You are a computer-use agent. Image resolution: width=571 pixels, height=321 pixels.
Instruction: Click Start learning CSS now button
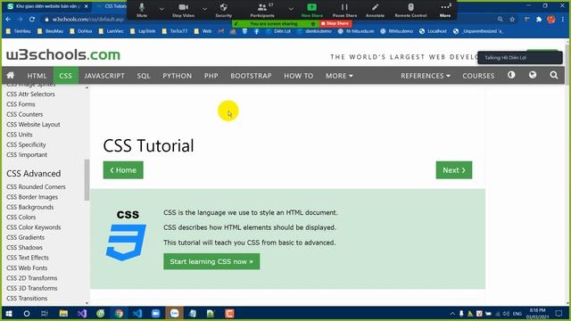(x=211, y=261)
